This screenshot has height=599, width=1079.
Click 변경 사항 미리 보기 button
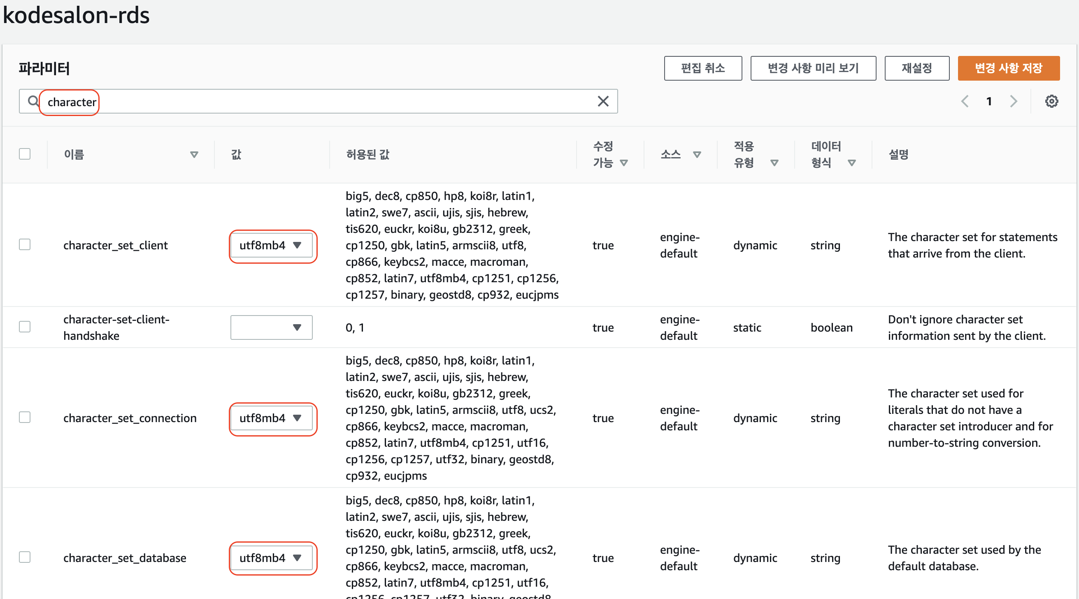coord(813,68)
